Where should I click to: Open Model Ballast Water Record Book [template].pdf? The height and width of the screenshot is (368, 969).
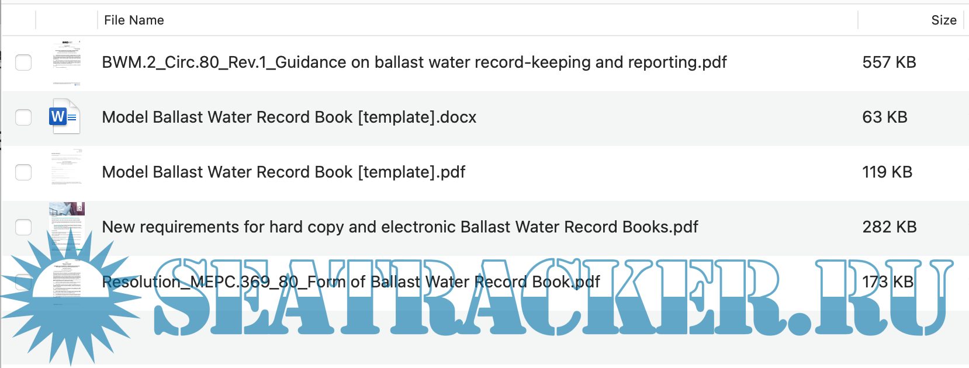click(283, 172)
